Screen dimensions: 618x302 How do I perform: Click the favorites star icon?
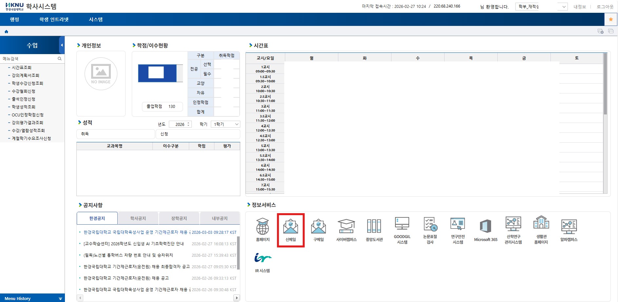611,19
